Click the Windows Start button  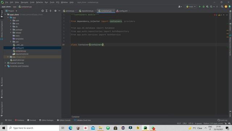point(4,128)
